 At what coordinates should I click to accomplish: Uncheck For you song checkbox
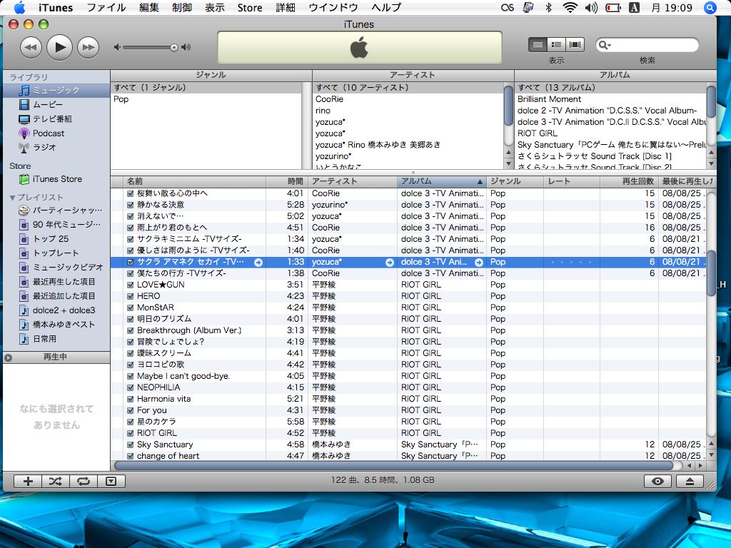pyautogui.click(x=131, y=410)
